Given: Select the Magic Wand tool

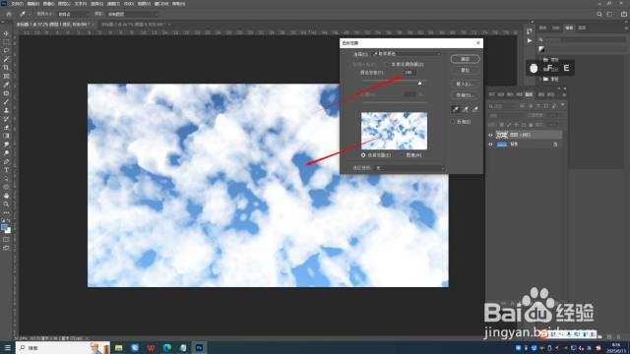Looking at the screenshot, I should 6,59.
